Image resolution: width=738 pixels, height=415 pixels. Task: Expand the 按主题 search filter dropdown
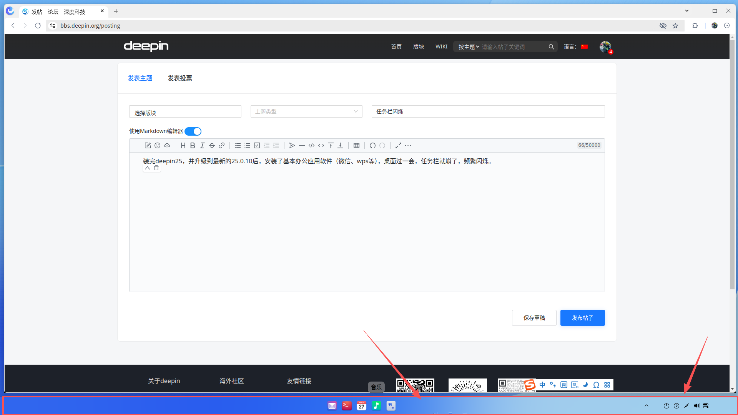(x=469, y=47)
